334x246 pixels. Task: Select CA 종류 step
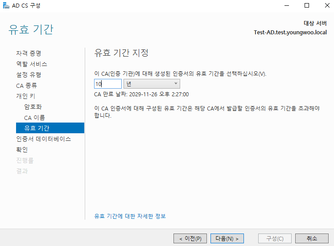pyautogui.click(x=27, y=86)
